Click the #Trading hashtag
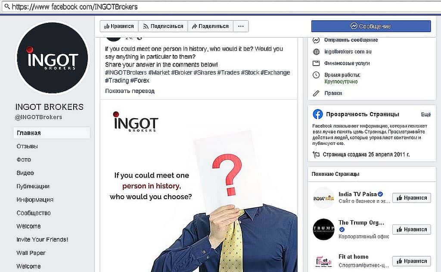This screenshot has width=441, height=272. point(117,81)
